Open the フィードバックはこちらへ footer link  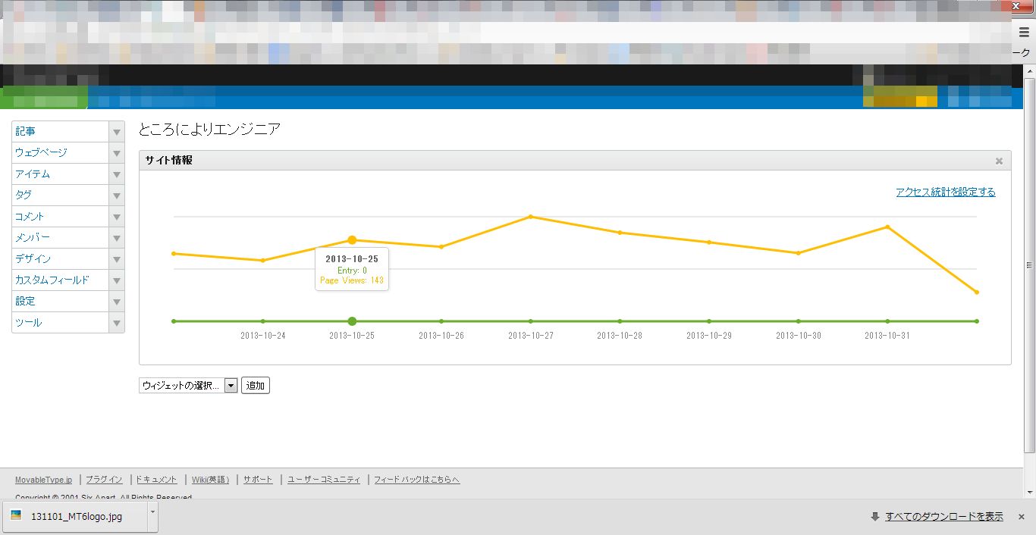coord(416,480)
